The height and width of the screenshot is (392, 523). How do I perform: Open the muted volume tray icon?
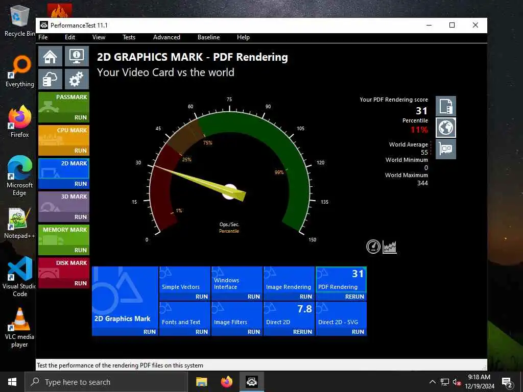coord(457,382)
